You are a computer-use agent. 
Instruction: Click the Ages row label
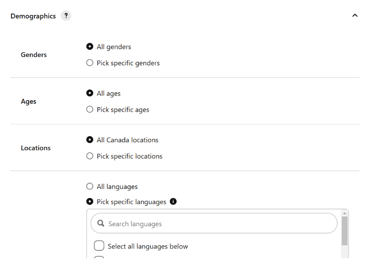click(29, 102)
